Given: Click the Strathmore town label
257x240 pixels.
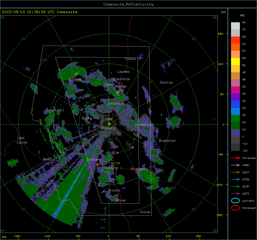Looking at the screenshot, I should tap(139, 169).
